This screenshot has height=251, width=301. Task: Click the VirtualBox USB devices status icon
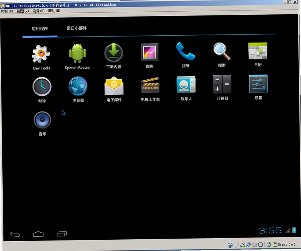242,245
